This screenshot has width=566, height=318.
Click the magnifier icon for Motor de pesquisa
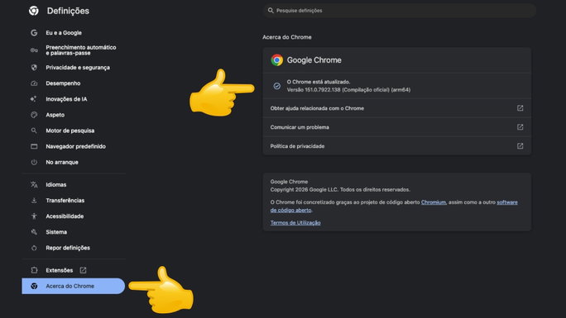tap(34, 131)
